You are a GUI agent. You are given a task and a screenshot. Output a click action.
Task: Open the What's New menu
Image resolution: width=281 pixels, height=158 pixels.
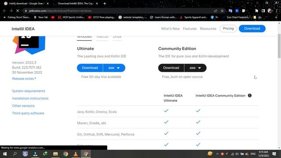pos(170,29)
